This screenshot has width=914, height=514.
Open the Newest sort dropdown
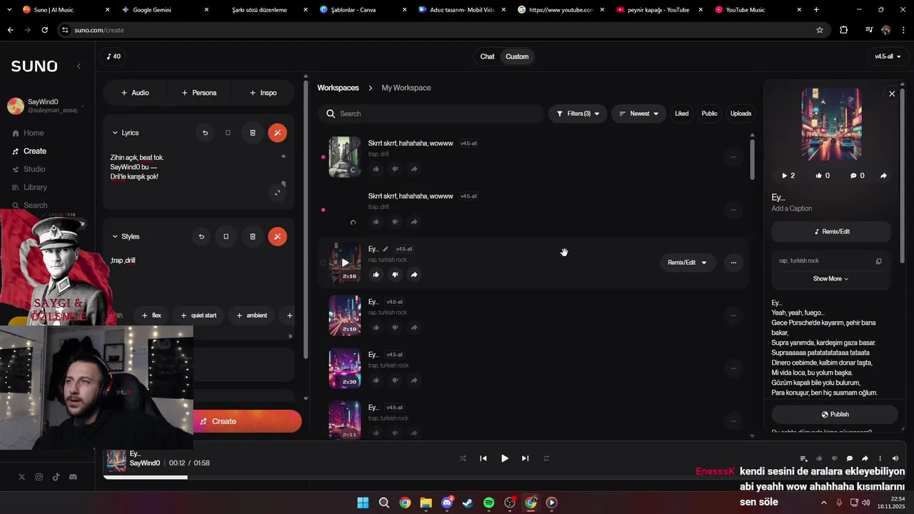[638, 114]
